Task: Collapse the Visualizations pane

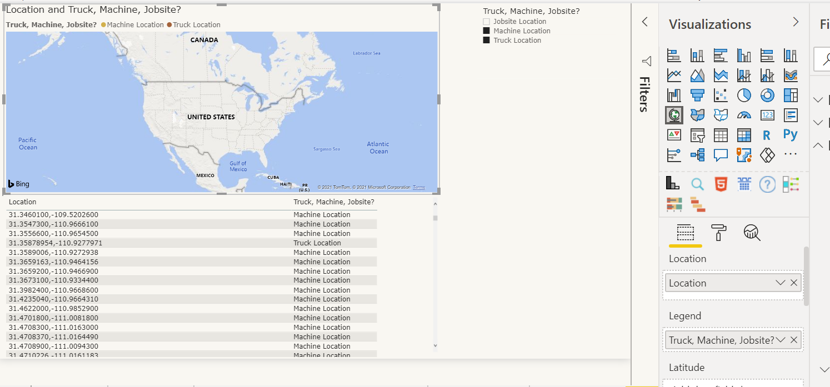Action: tap(796, 22)
